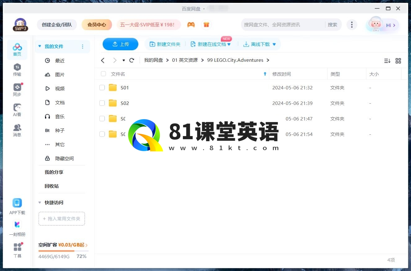411x271 pixels.
Task: Click the game controller icon in header
Action: pos(191,25)
